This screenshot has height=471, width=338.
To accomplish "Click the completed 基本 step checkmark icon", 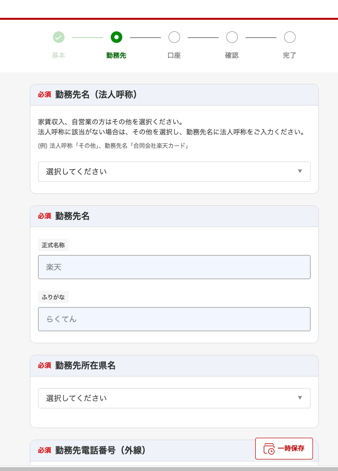I will (x=59, y=37).
